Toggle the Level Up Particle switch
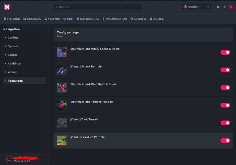This screenshot has width=236, height=165. [225, 140]
